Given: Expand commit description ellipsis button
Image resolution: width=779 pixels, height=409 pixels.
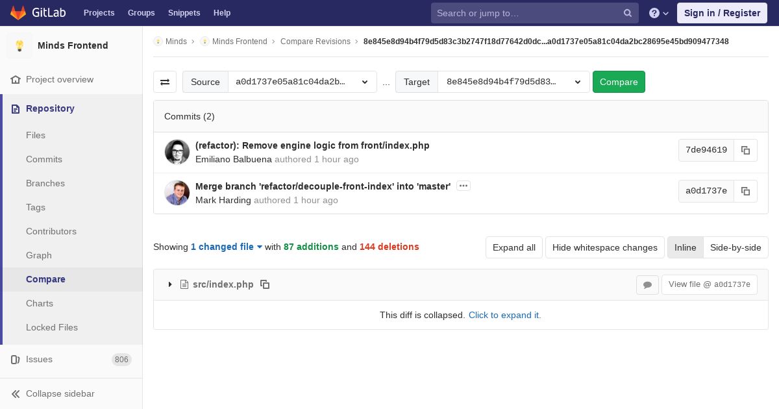Looking at the screenshot, I should [464, 186].
